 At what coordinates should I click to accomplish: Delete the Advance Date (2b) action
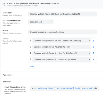tap(93, 47)
